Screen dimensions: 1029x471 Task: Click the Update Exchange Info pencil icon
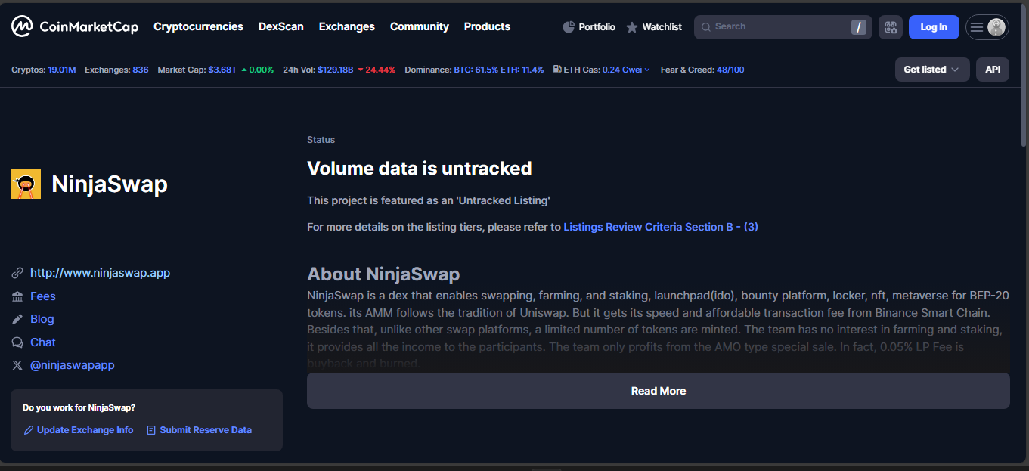(x=29, y=430)
